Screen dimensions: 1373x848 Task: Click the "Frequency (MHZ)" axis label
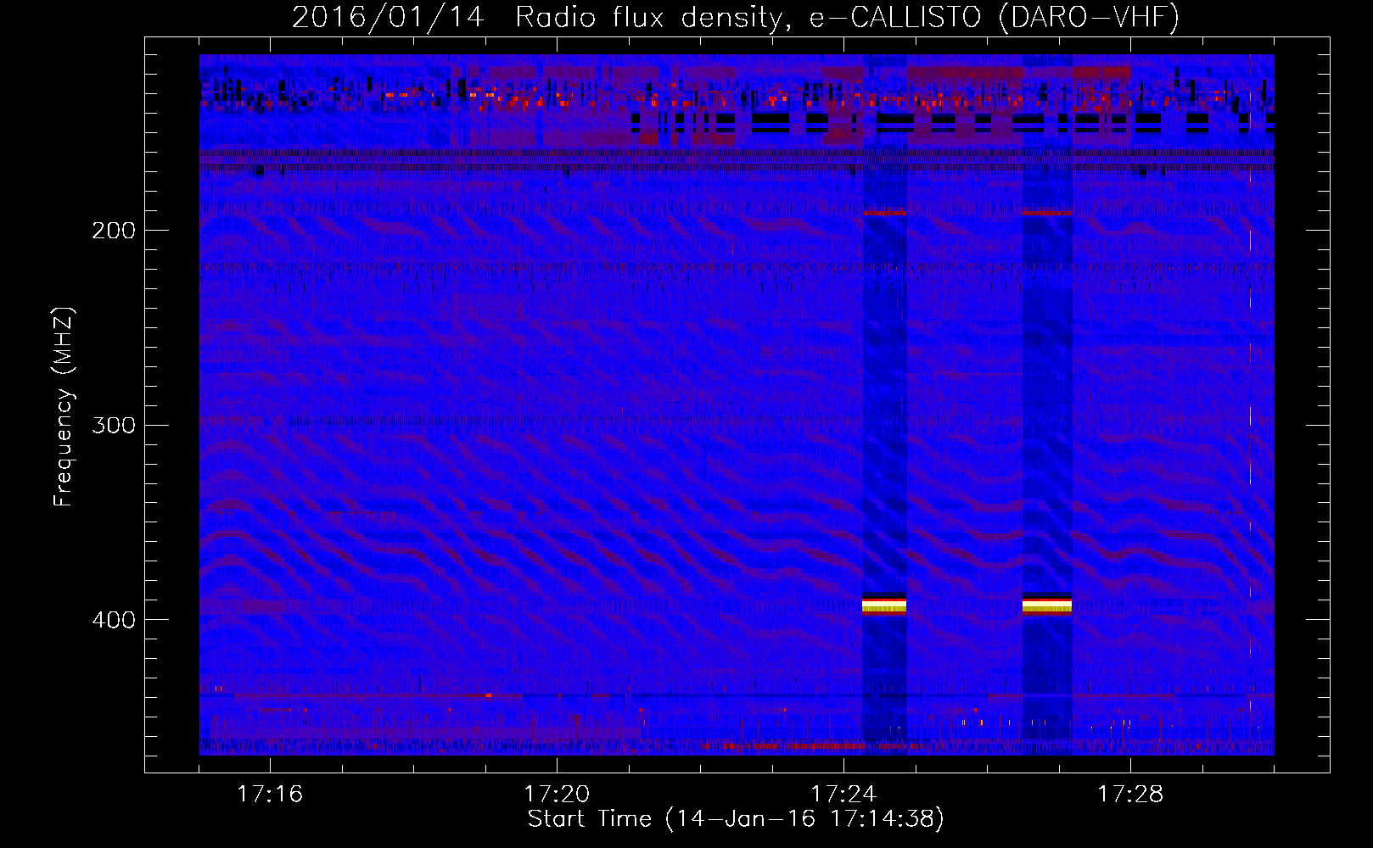[x=64, y=407]
